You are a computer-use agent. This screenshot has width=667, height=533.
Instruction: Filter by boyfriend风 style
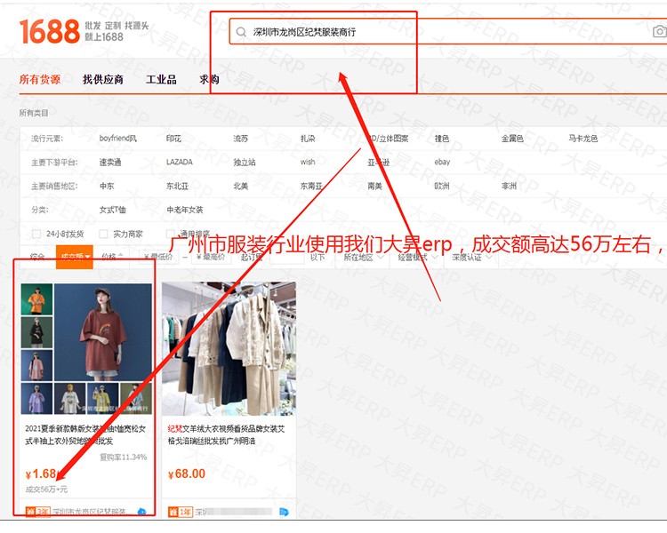pyautogui.click(x=117, y=139)
